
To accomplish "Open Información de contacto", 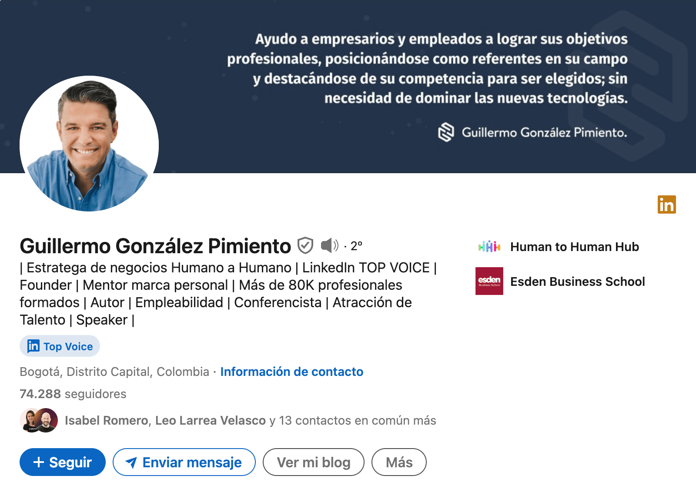I will 292,372.
